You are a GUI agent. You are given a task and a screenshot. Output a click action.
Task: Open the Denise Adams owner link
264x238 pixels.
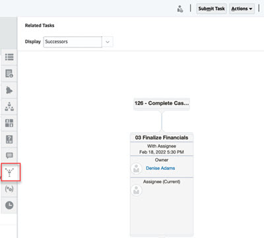click(160, 168)
